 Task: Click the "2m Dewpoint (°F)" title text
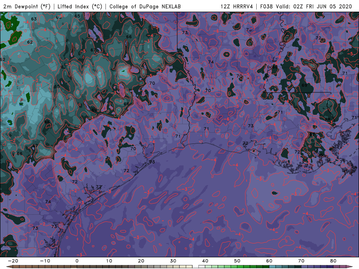[26, 7]
